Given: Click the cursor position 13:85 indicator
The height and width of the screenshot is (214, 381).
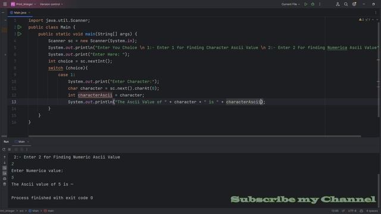Looking at the screenshot, I should [x=335, y=211].
